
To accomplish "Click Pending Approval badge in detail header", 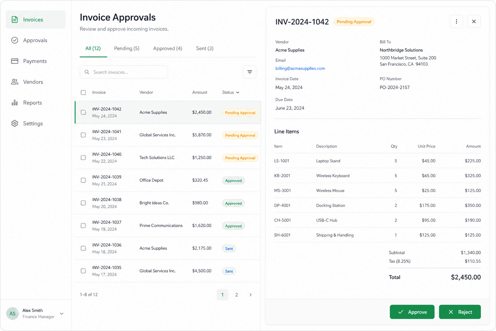I will pyautogui.click(x=354, y=22).
